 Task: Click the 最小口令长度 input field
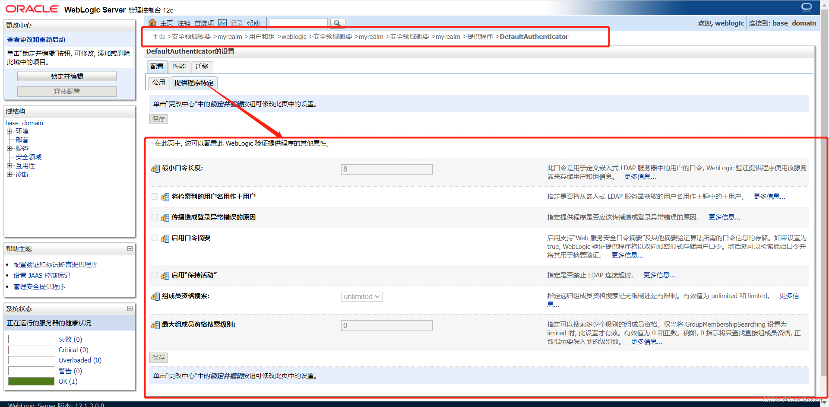point(386,169)
